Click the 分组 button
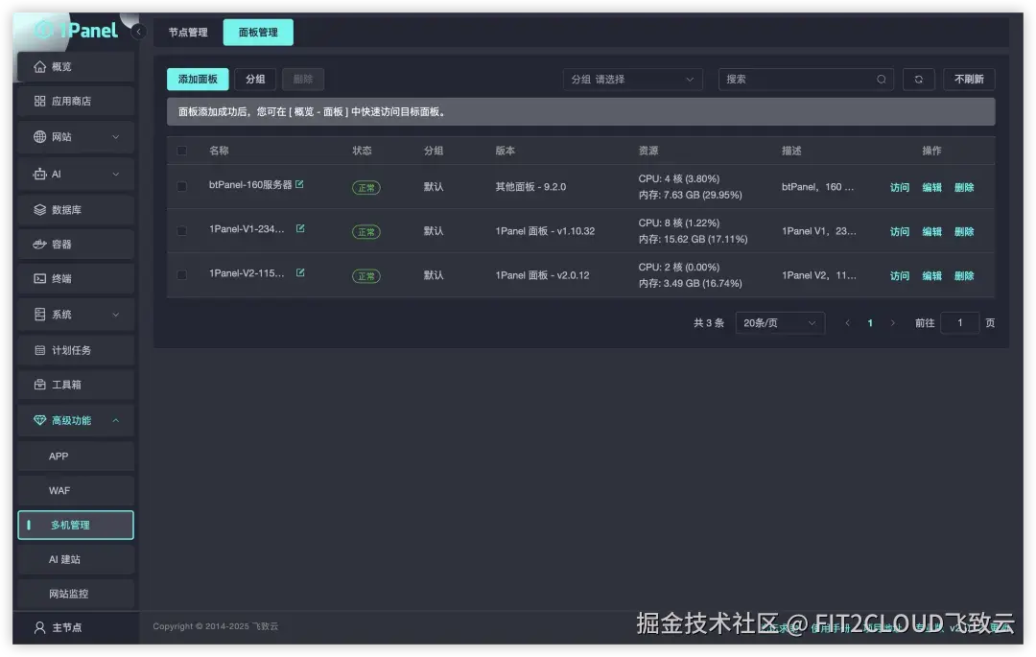The image size is (1036, 657). [255, 80]
